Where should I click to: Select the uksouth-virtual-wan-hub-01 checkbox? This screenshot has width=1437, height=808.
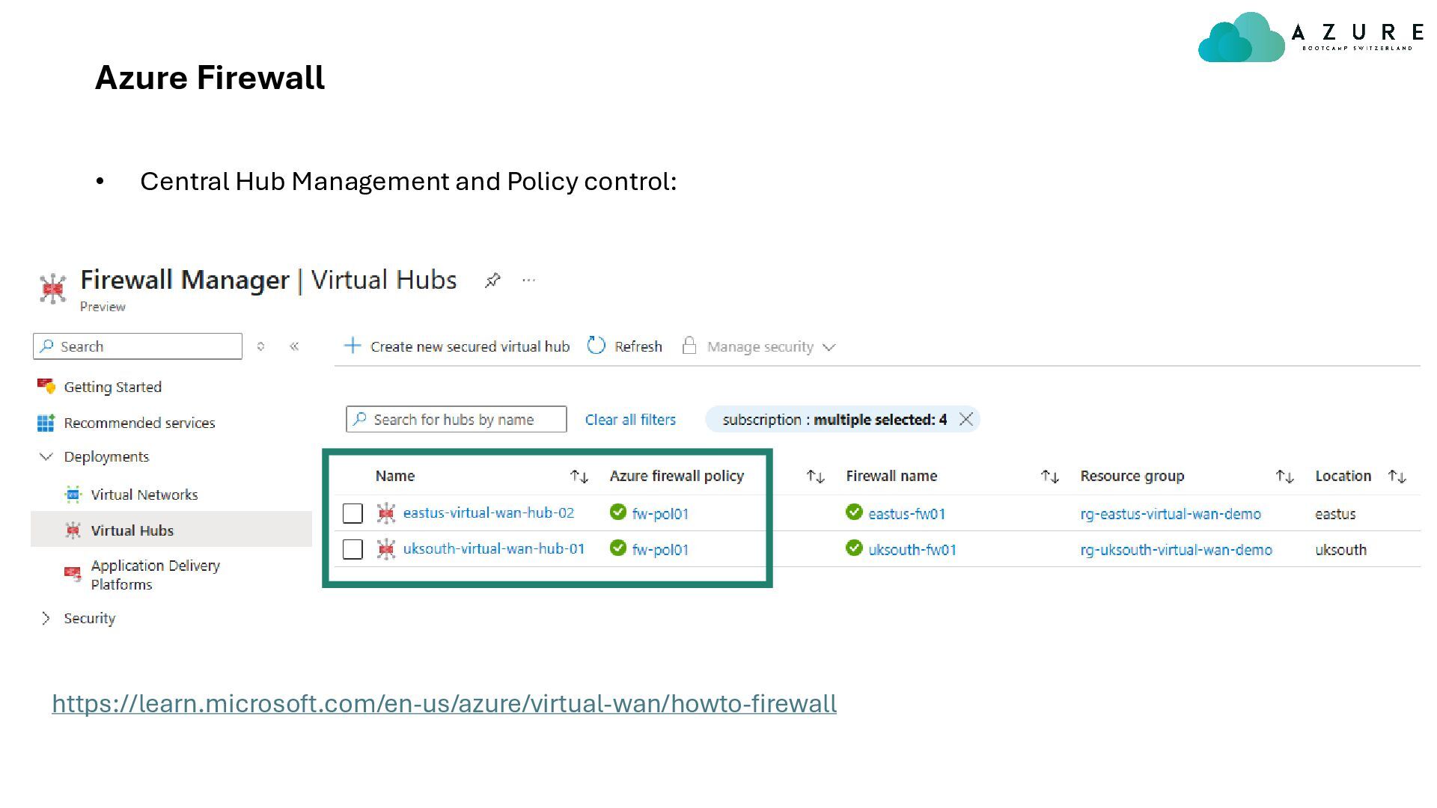point(353,549)
